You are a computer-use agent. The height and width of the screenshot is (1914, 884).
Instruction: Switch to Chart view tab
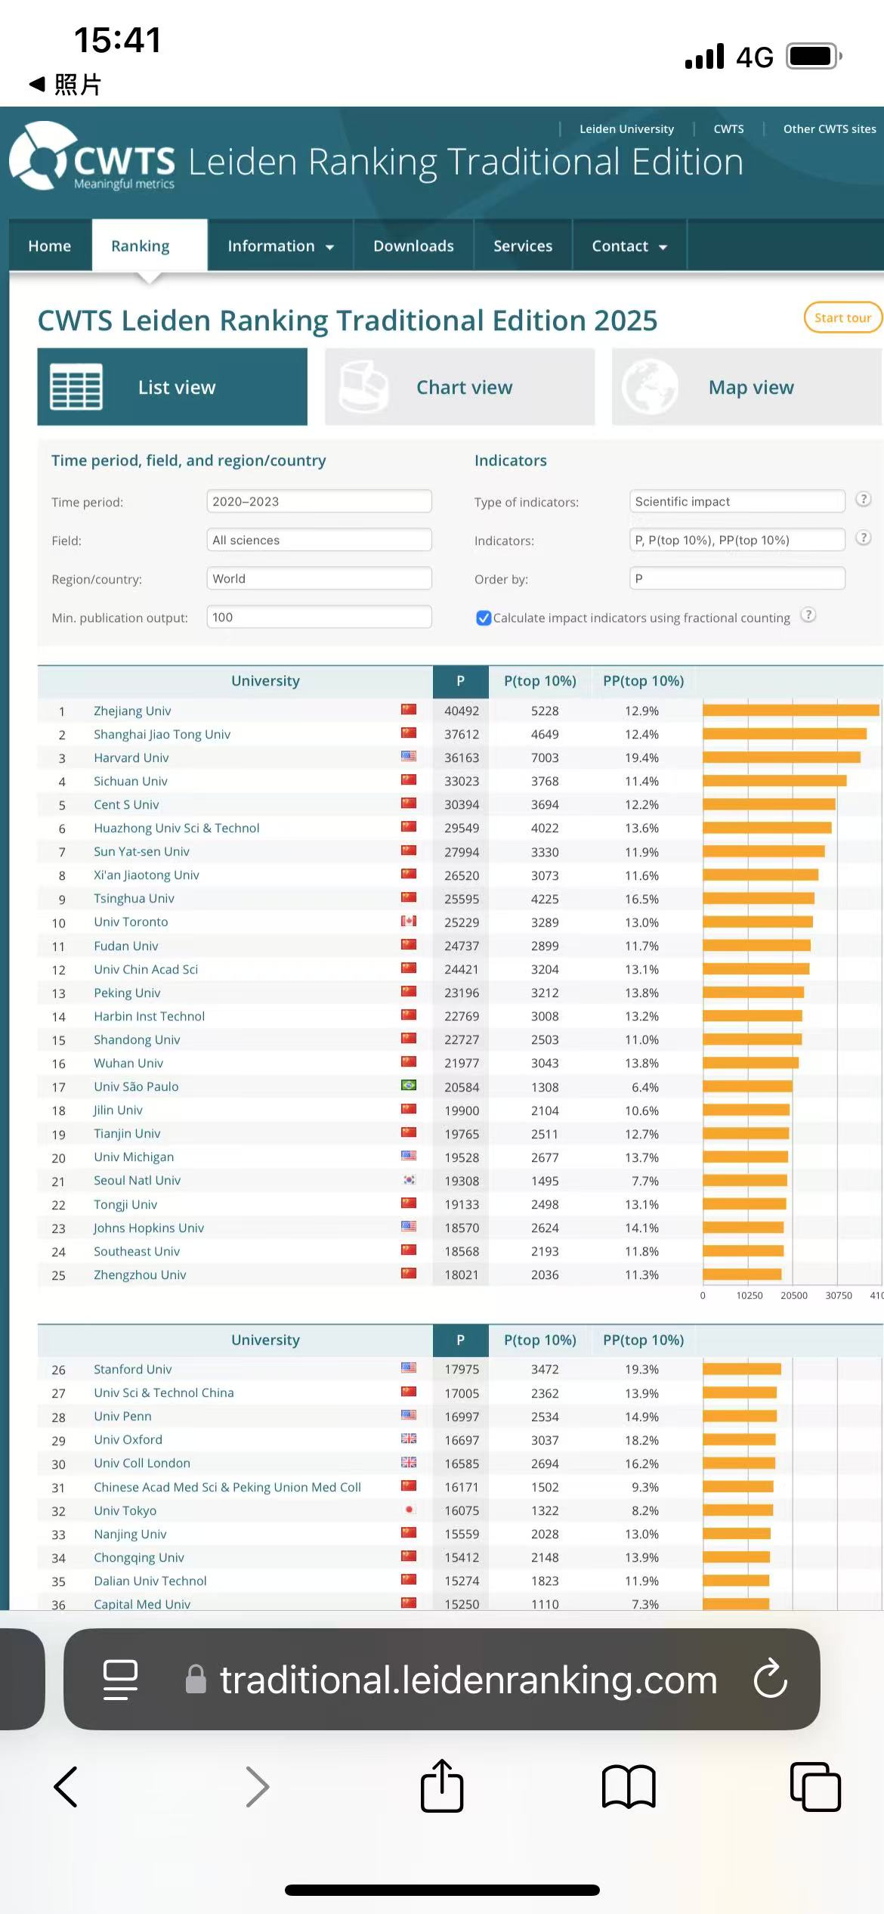(x=459, y=387)
